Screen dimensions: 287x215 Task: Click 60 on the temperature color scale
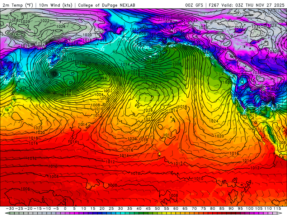coord(176,209)
